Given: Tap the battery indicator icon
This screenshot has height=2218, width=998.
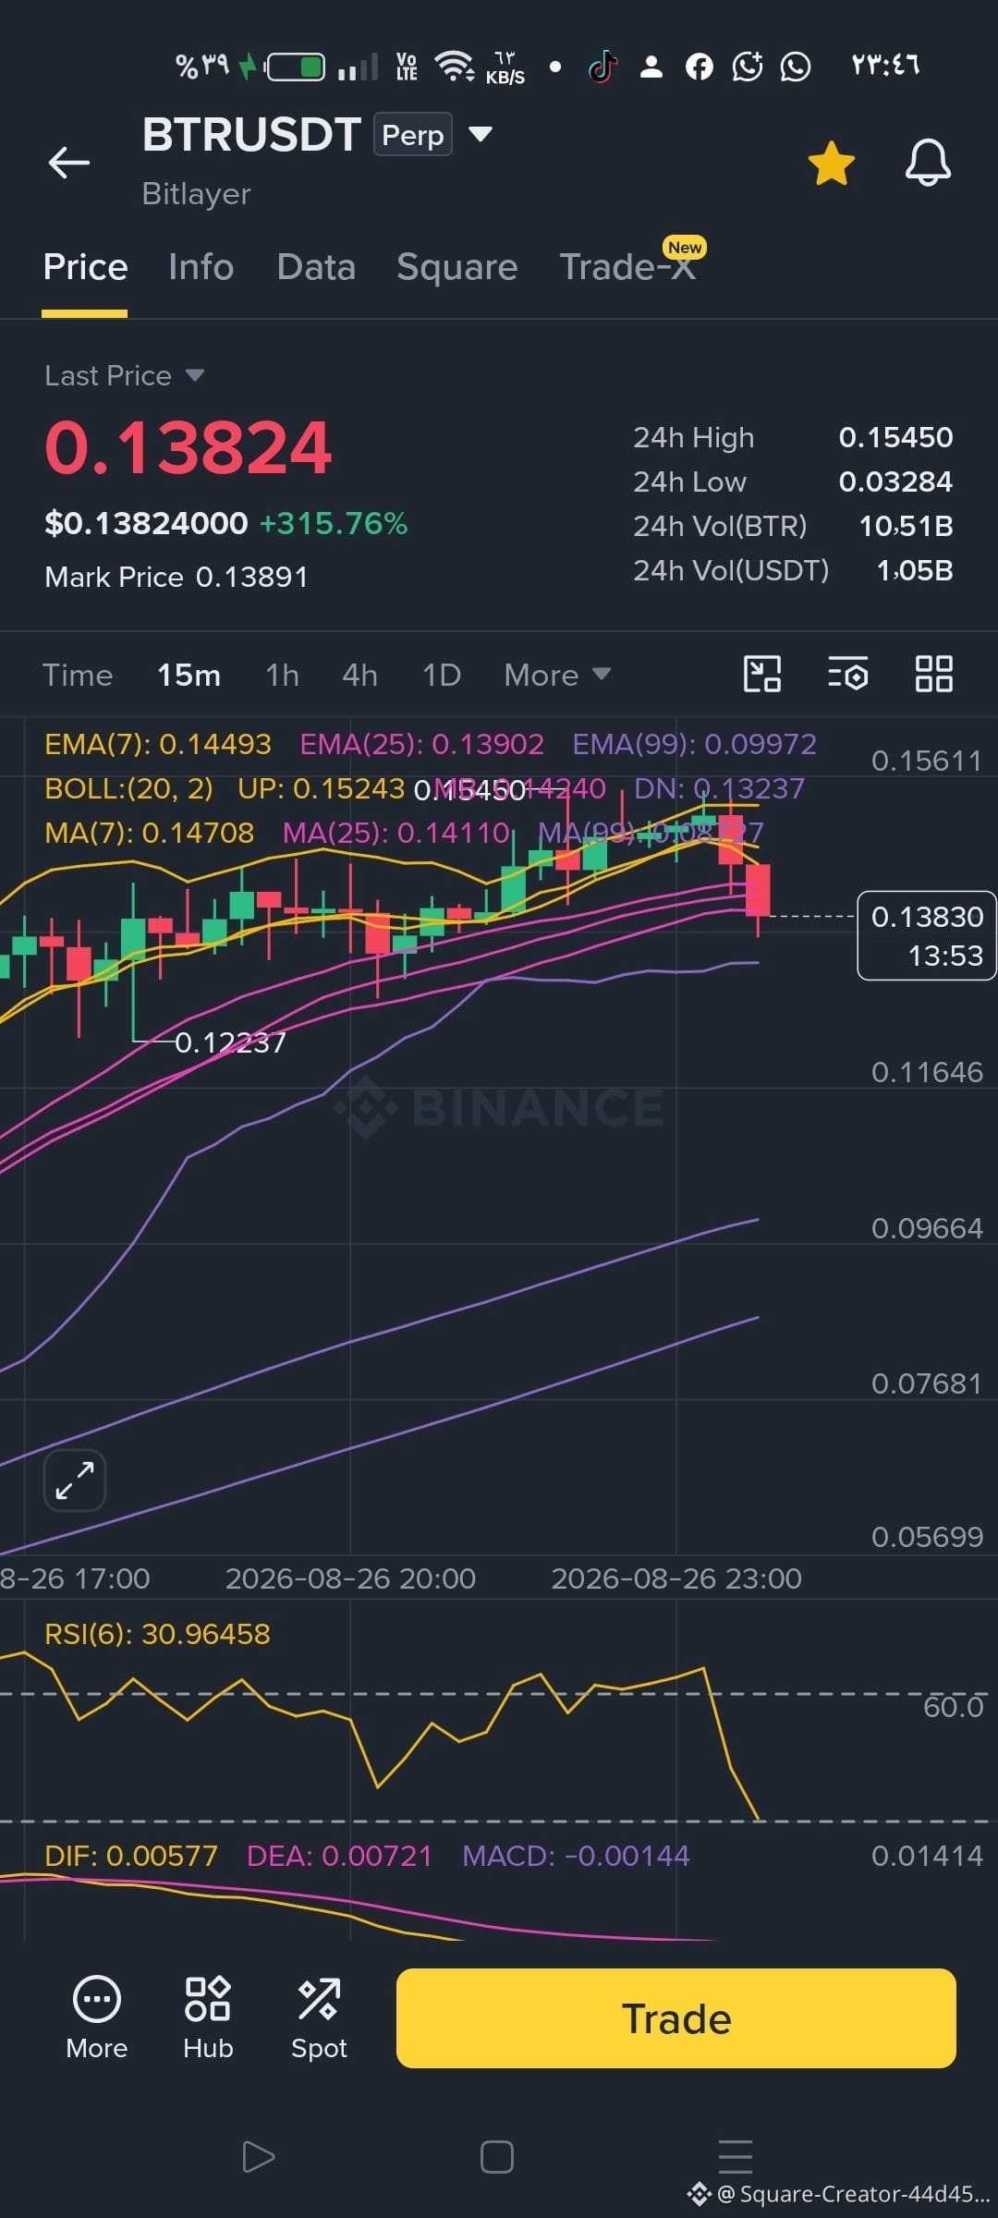Looking at the screenshot, I should [x=295, y=67].
